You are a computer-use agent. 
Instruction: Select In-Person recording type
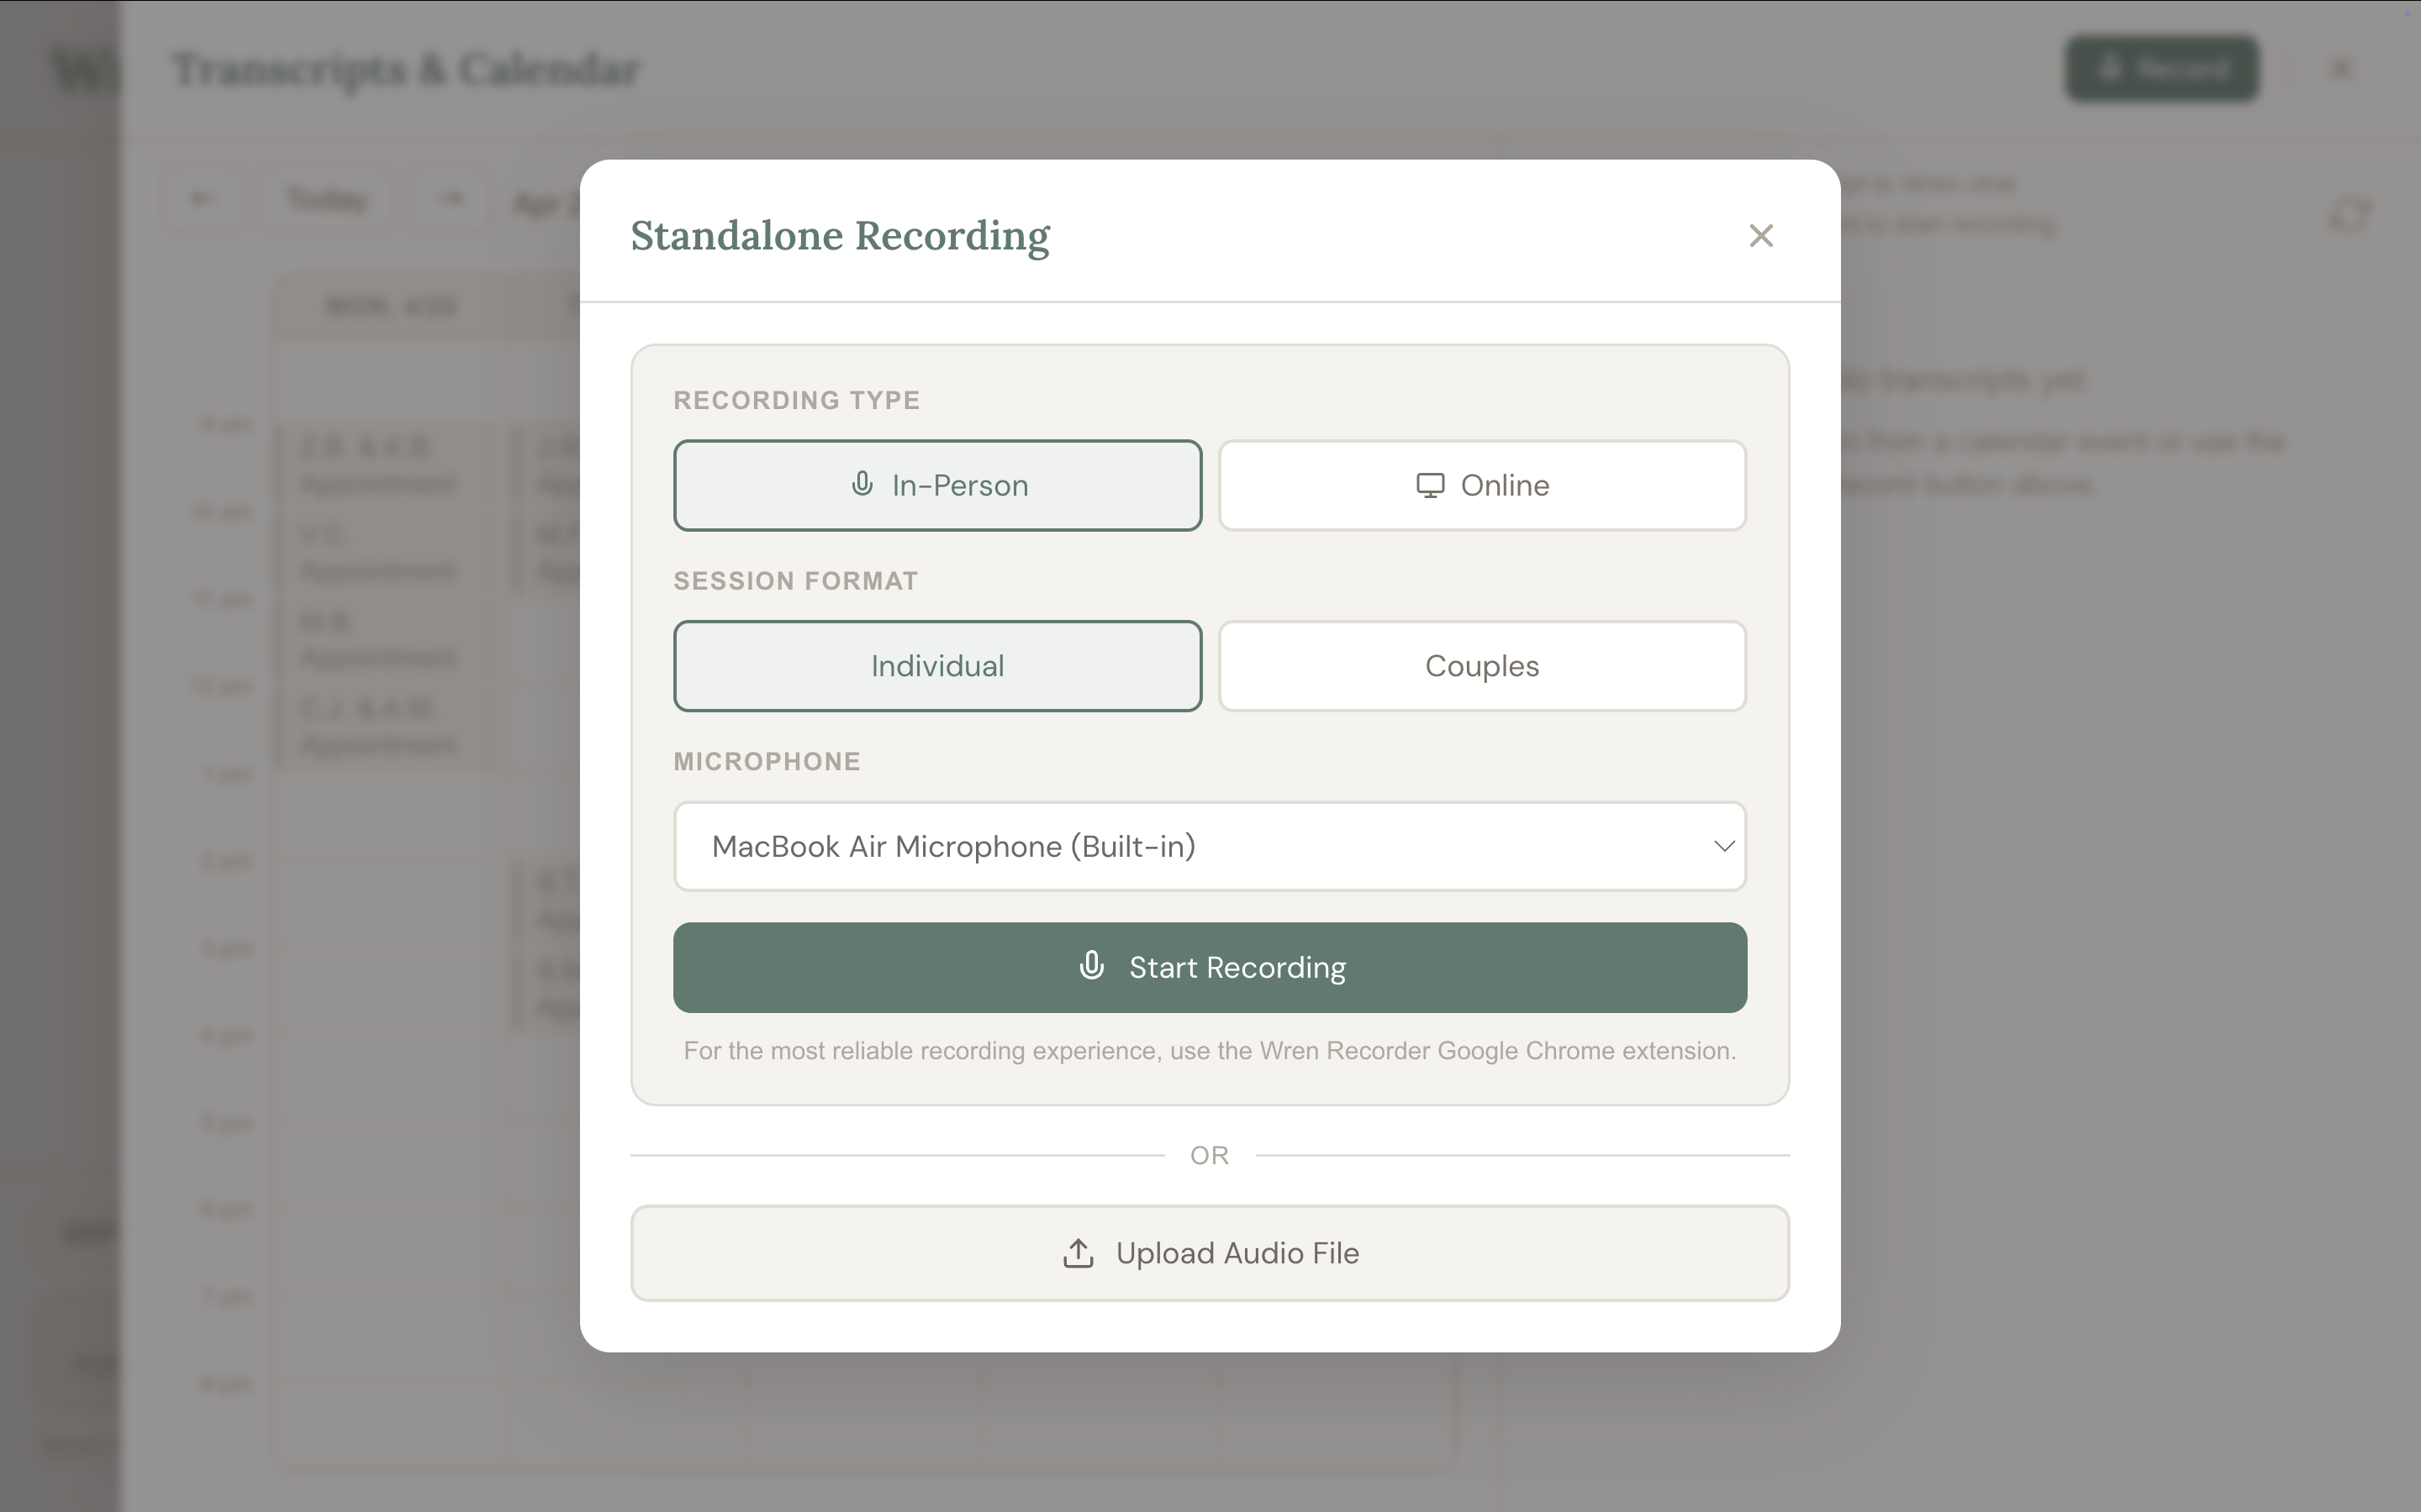click(937, 485)
